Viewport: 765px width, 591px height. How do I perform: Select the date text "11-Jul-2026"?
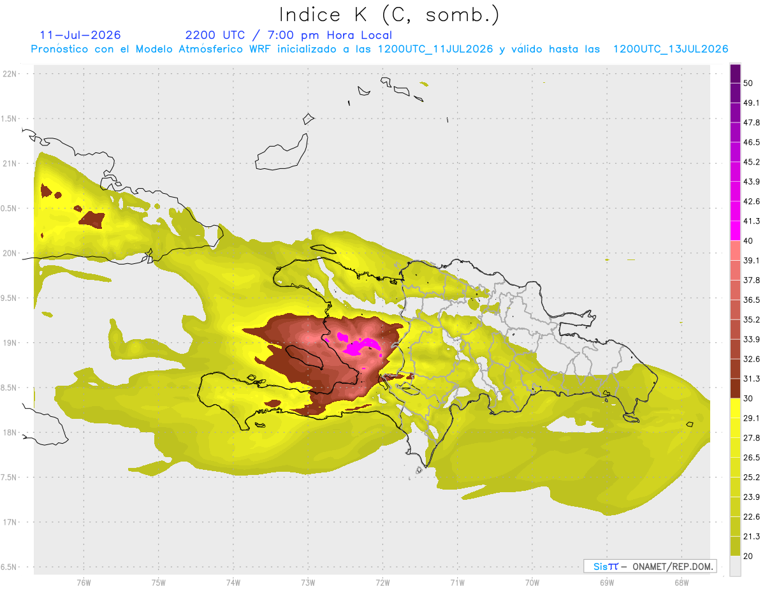coord(80,35)
